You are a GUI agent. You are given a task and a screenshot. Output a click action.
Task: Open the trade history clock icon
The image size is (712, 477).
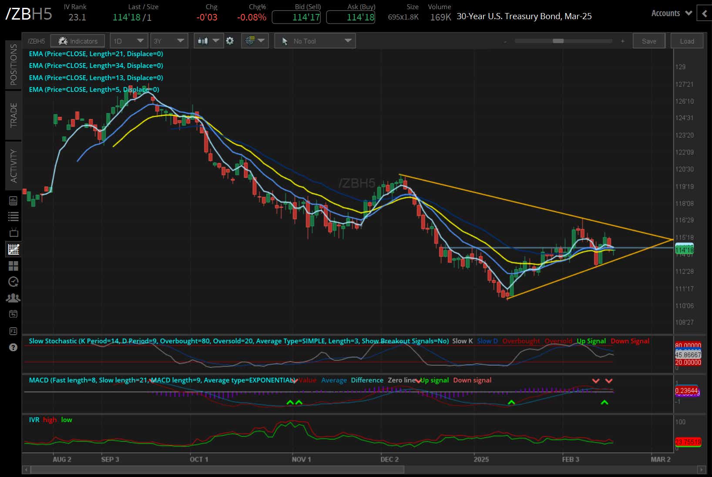click(x=13, y=282)
